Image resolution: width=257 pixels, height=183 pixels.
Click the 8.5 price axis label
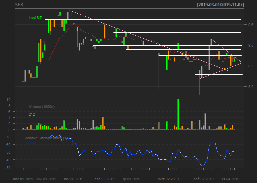[251, 66]
